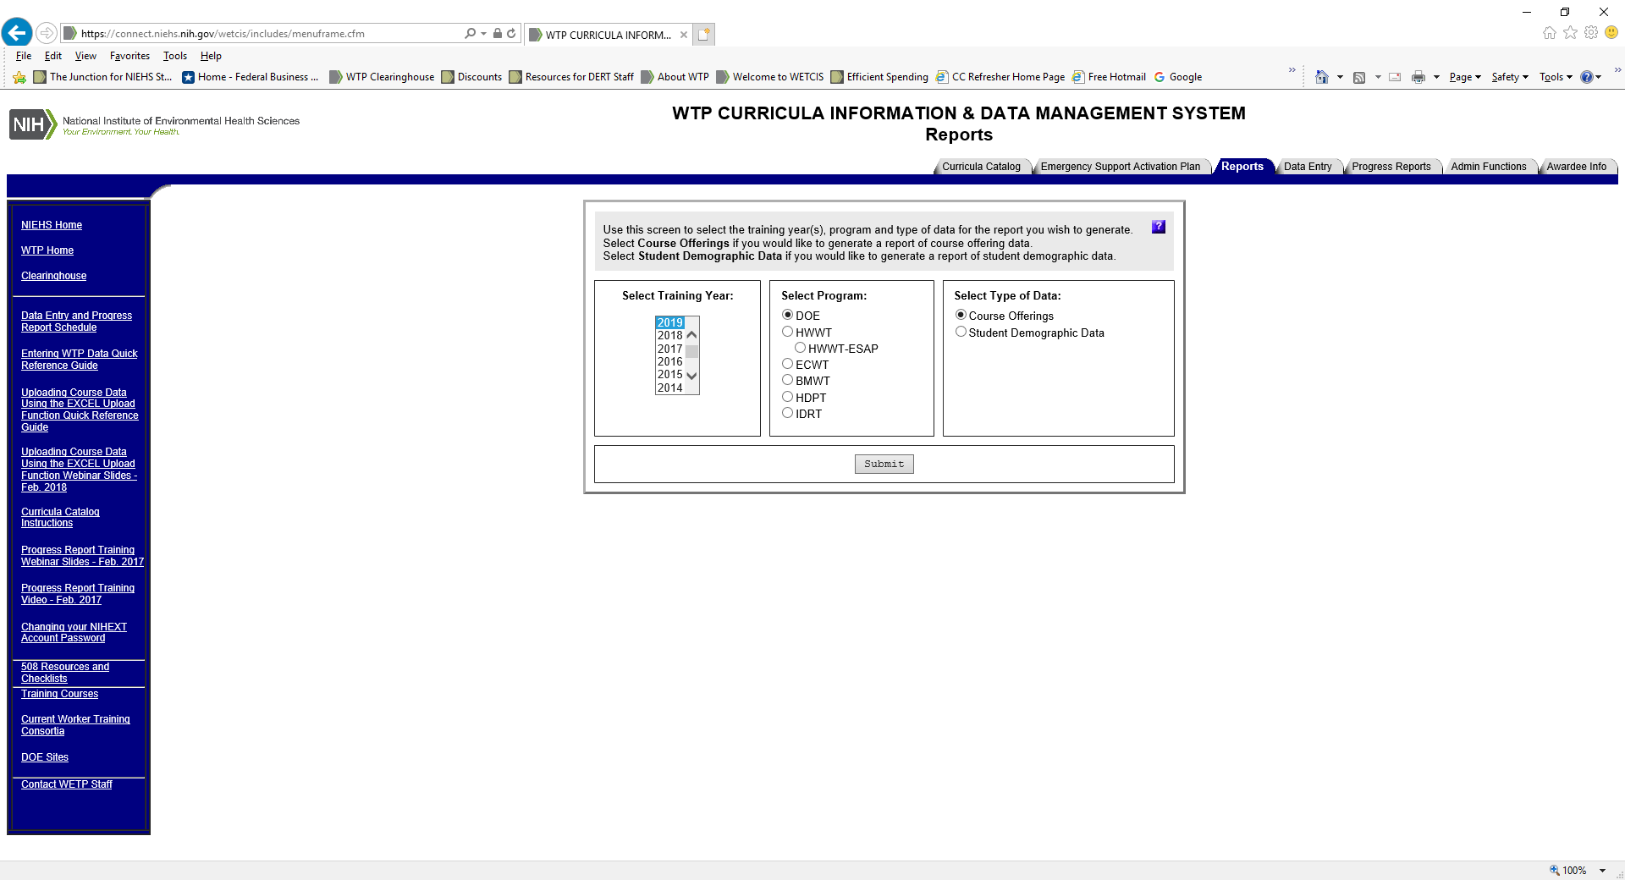
Task: Open a new browser tab
Action: (704, 34)
